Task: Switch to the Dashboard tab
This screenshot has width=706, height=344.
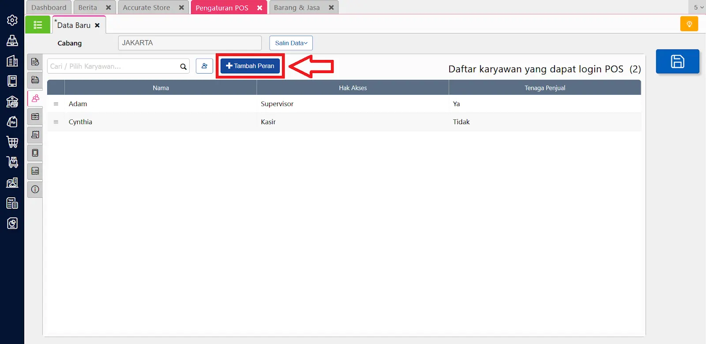Action: (x=49, y=7)
